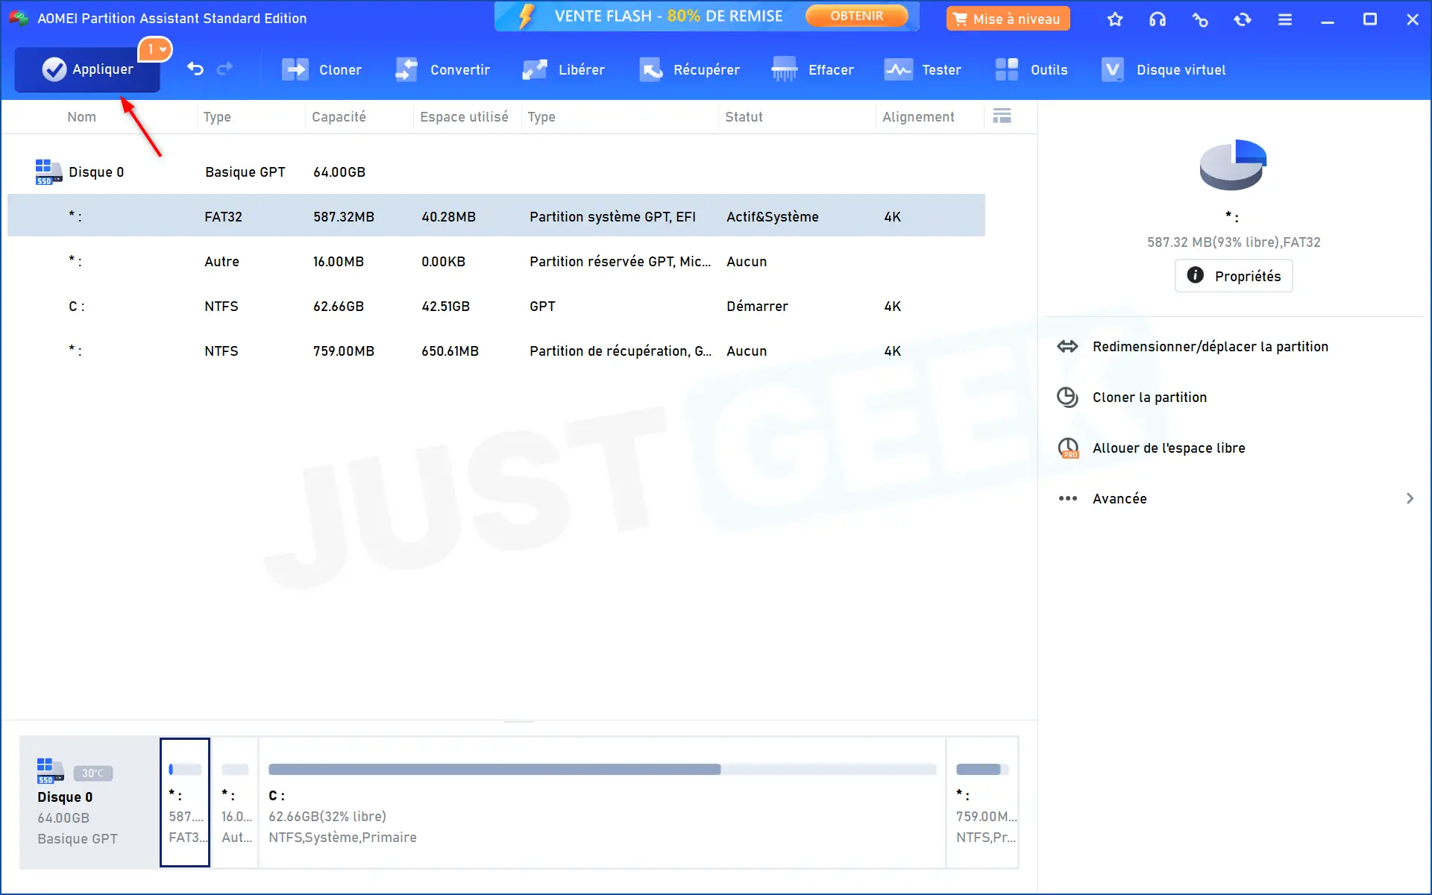Sort by Espace utilisé column header

pyautogui.click(x=464, y=117)
